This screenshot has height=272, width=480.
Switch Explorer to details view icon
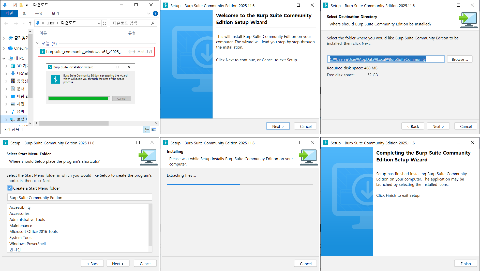[x=147, y=130]
